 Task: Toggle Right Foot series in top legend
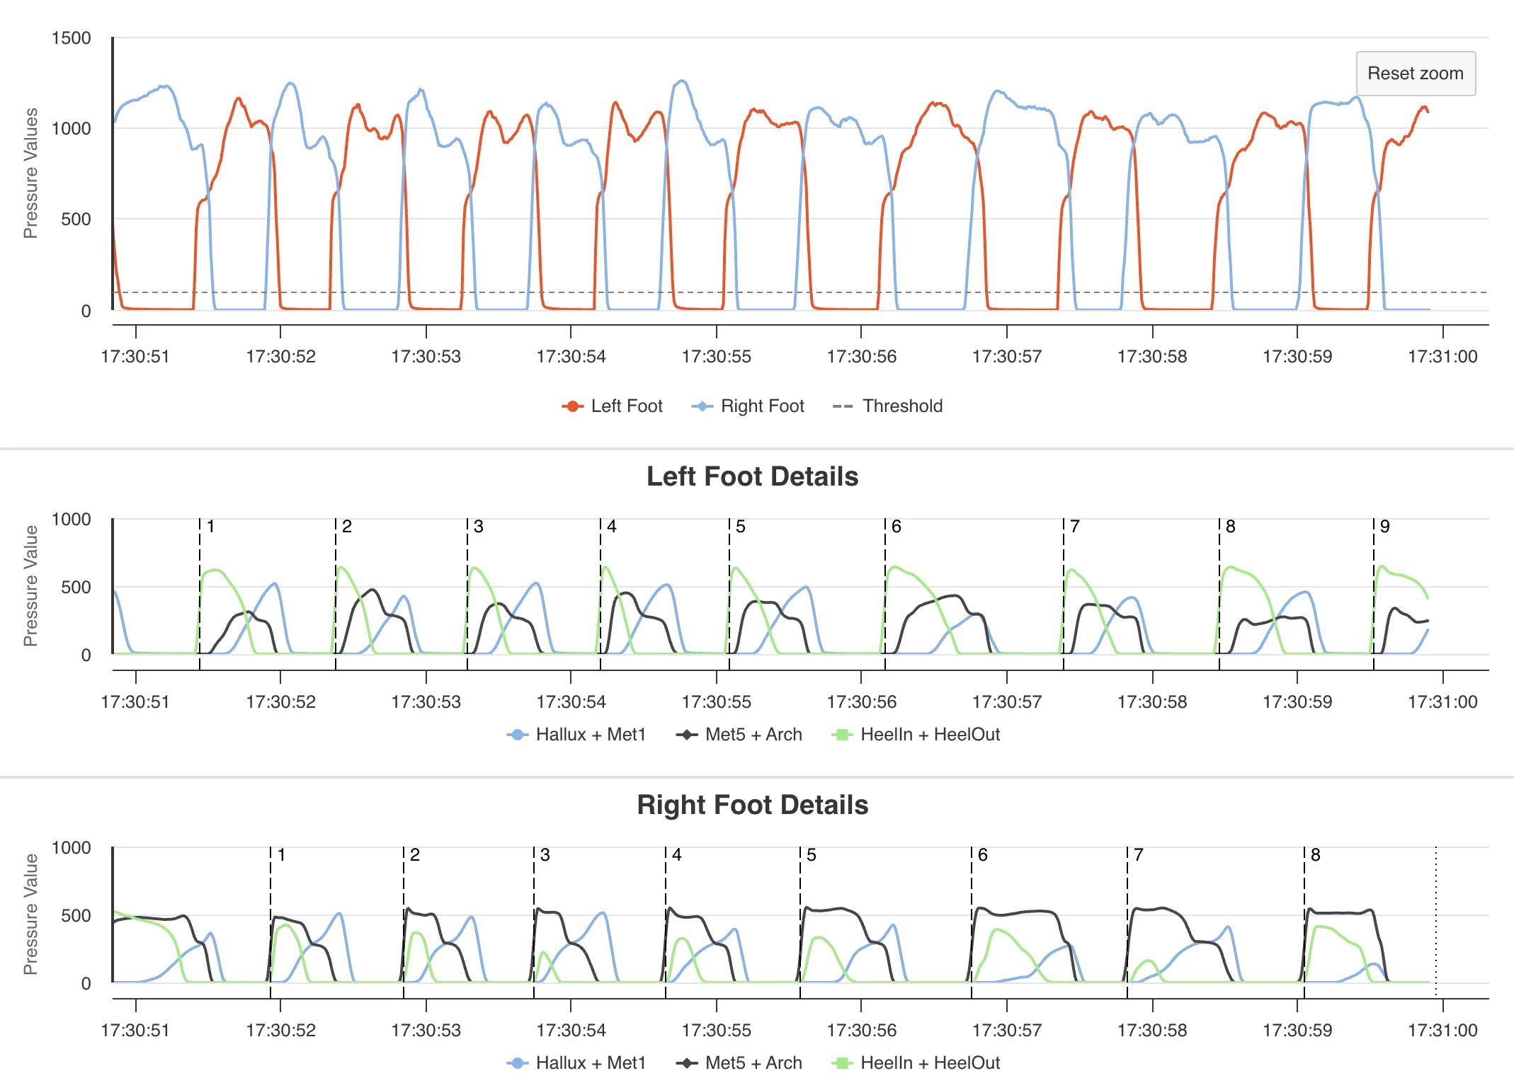point(748,406)
